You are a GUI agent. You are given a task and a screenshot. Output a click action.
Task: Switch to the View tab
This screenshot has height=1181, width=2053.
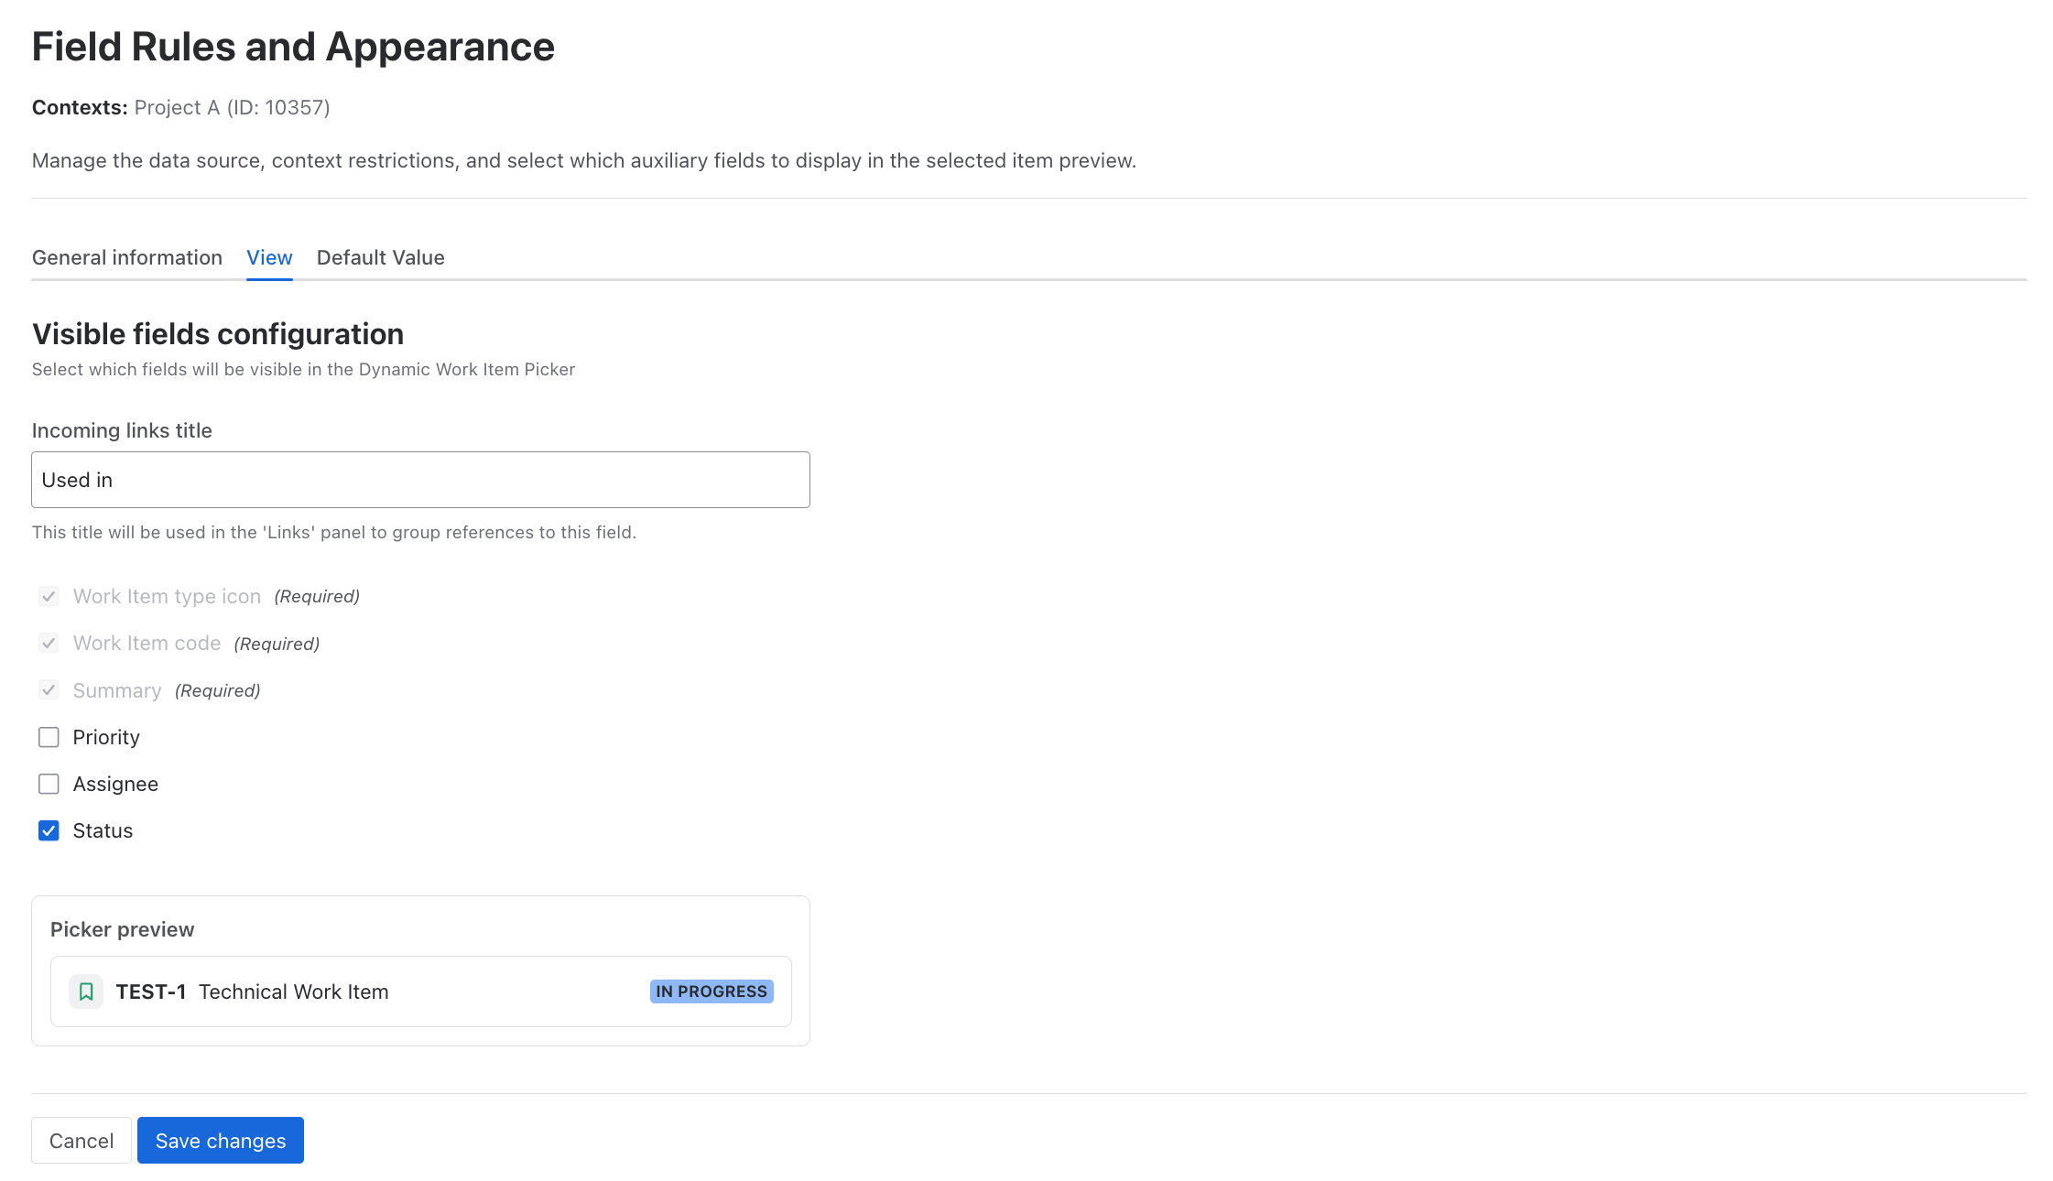[x=269, y=257]
